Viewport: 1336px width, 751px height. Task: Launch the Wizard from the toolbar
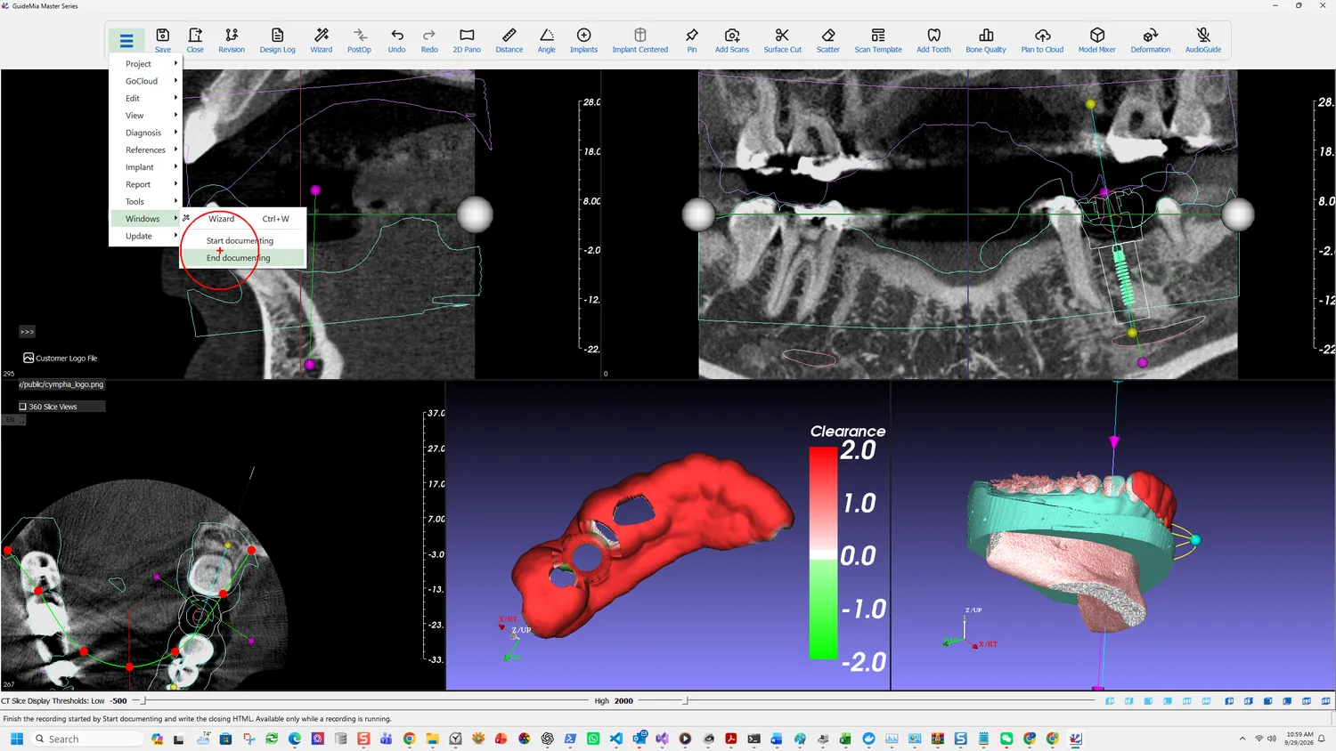(322, 40)
